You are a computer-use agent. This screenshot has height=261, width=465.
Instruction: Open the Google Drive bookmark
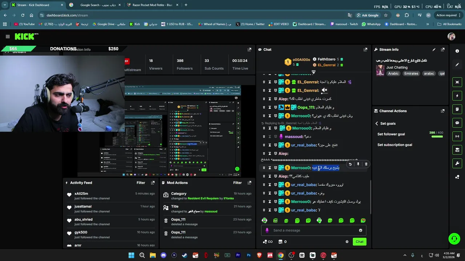pos(109,24)
